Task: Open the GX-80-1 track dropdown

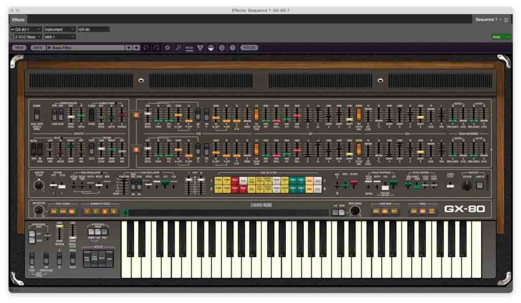Action: 26,29
